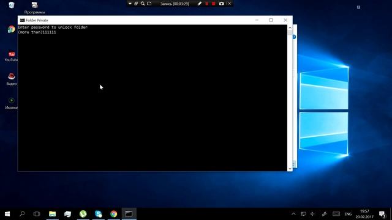Viewport: 392px width, 220px height.
Task: Click the console scrollbar down arrow
Action: [x=290, y=169]
